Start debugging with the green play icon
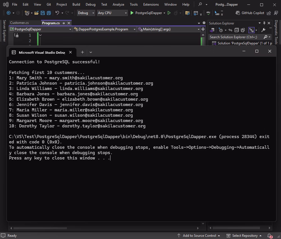Viewport: 281px width, 239px height. coord(132,13)
